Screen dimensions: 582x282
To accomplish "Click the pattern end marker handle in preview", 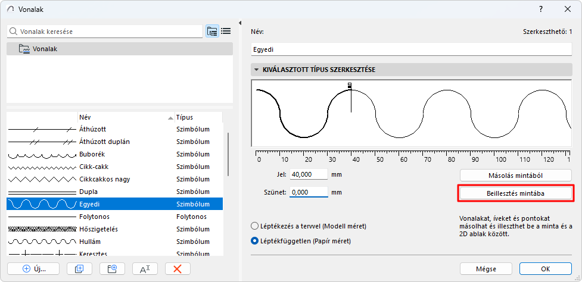I will 349,86.
